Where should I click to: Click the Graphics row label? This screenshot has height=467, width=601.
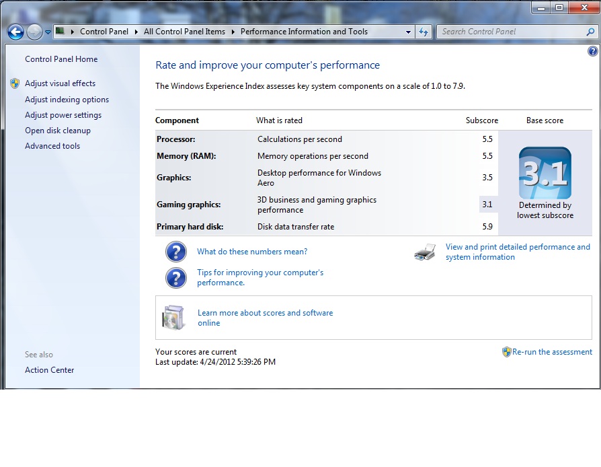click(x=173, y=178)
